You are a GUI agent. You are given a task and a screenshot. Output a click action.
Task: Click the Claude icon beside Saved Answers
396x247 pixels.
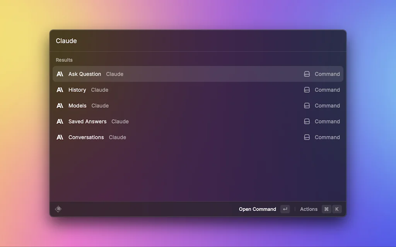point(60,121)
